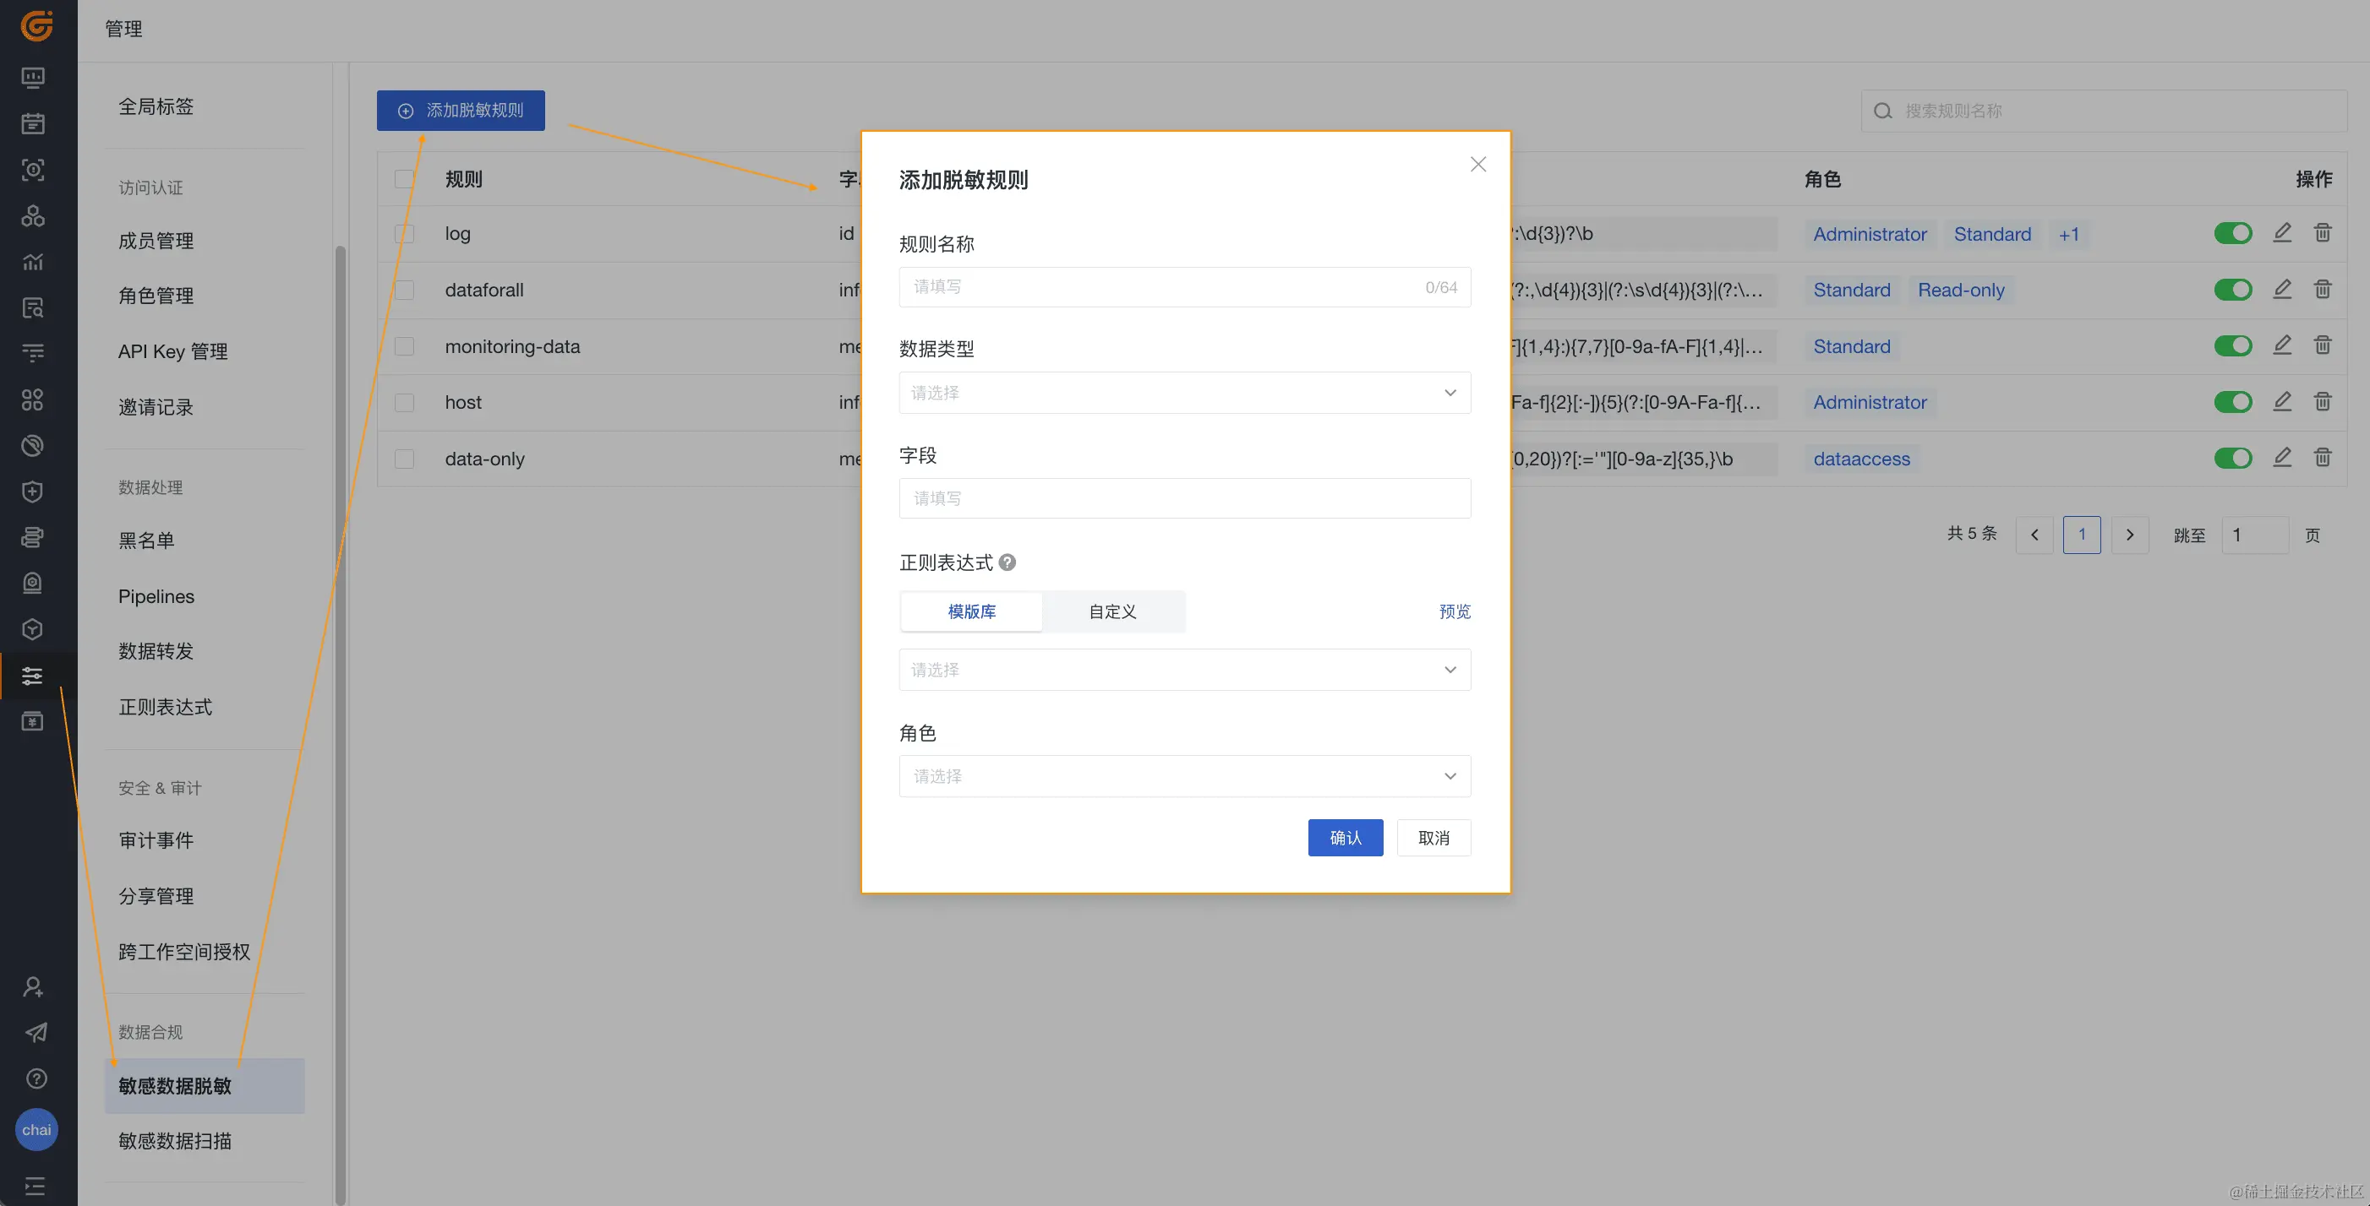
Task: Open the management sliders icon in left sidebar
Action: tap(32, 676)
